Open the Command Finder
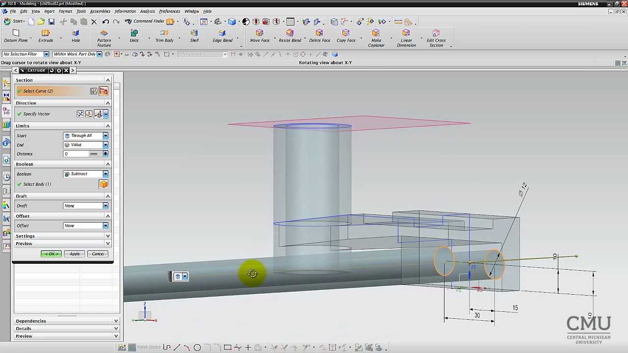The image size is (628, 353). (145, 22)
